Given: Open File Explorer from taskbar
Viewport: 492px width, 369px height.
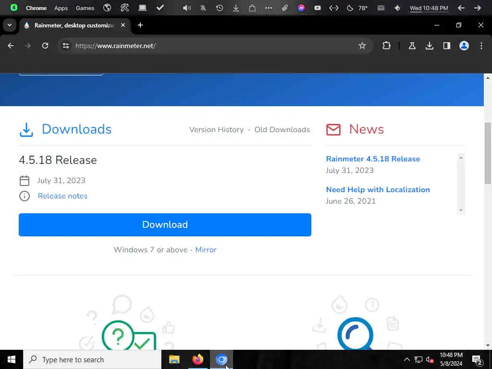Looking at the screenshot, I should 174,359.
